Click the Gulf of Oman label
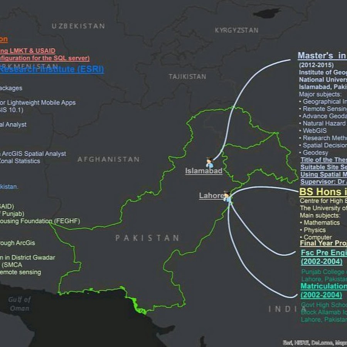This screenshot has width=347, height=347. (x=20, y=303)
